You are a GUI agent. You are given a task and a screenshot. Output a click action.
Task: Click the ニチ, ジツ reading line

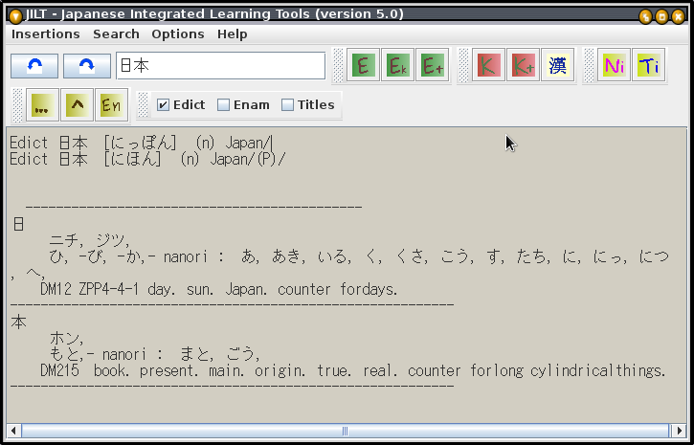click(89, 240)
